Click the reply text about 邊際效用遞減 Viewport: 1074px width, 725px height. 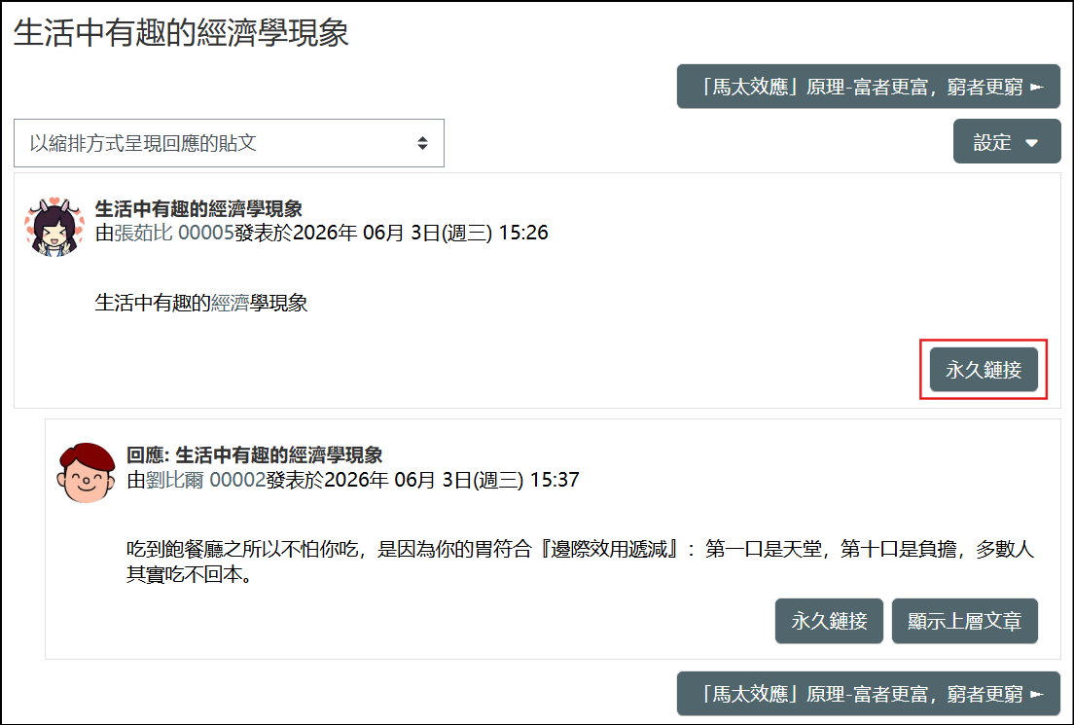coord(580,562)
